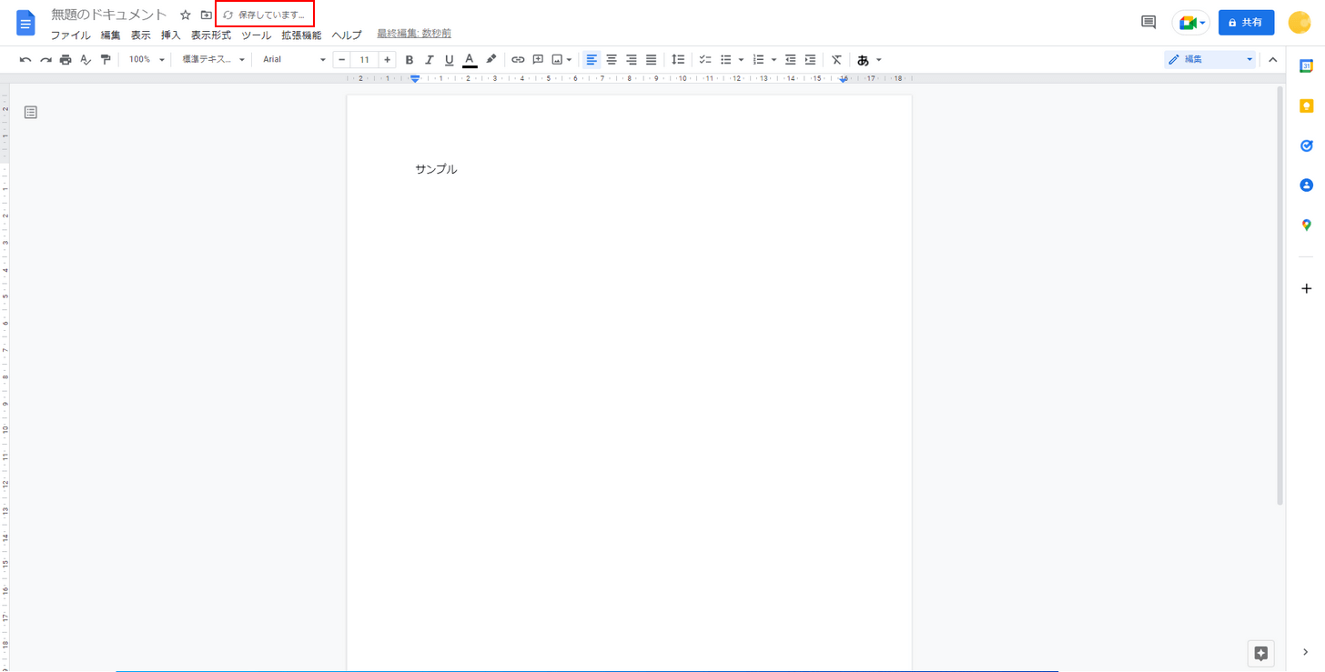
Task: Click the Add comment icon in toolbar
Action: (x=538, y=60)
